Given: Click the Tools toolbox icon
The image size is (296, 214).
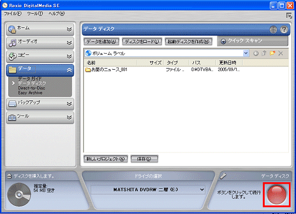Looking at the screenshot, I should click(12, 117).
